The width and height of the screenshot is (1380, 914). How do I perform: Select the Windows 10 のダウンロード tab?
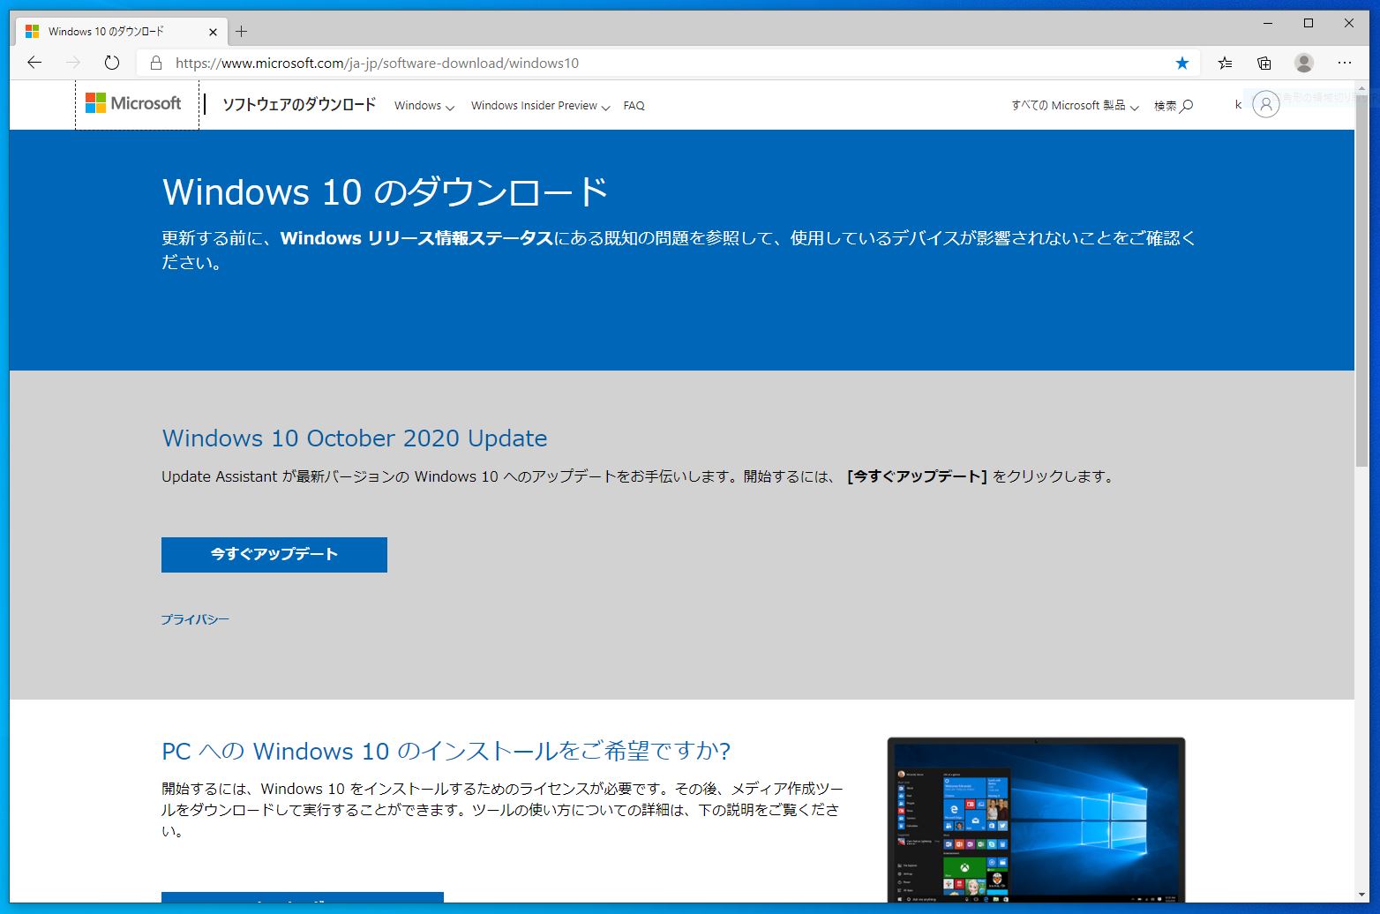120,32
